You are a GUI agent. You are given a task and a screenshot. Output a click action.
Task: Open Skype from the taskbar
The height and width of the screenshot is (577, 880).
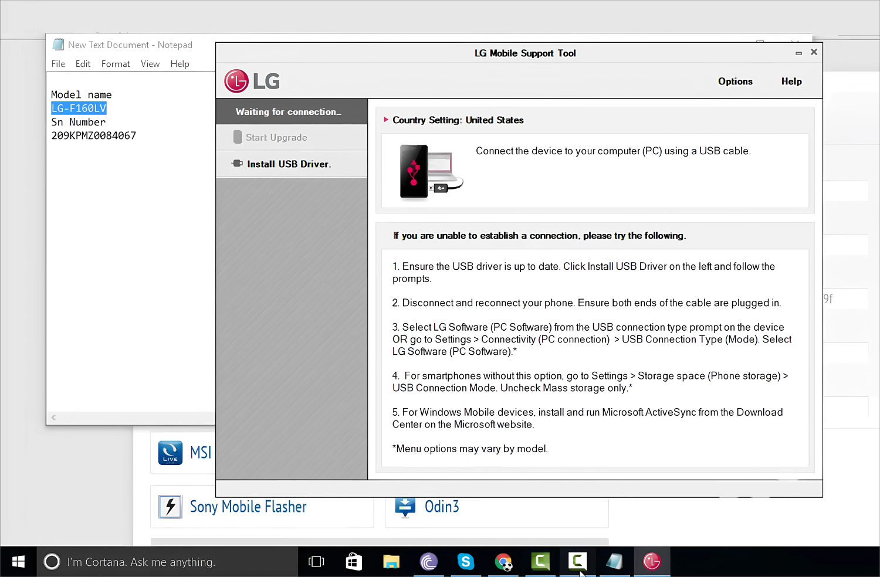pos(466,562)
